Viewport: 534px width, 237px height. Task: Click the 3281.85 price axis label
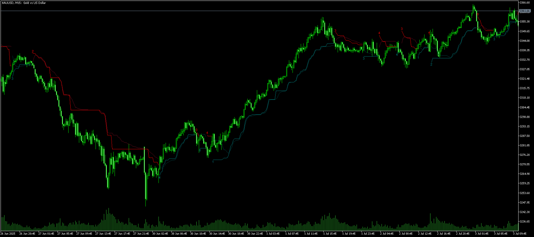point(525,145)
